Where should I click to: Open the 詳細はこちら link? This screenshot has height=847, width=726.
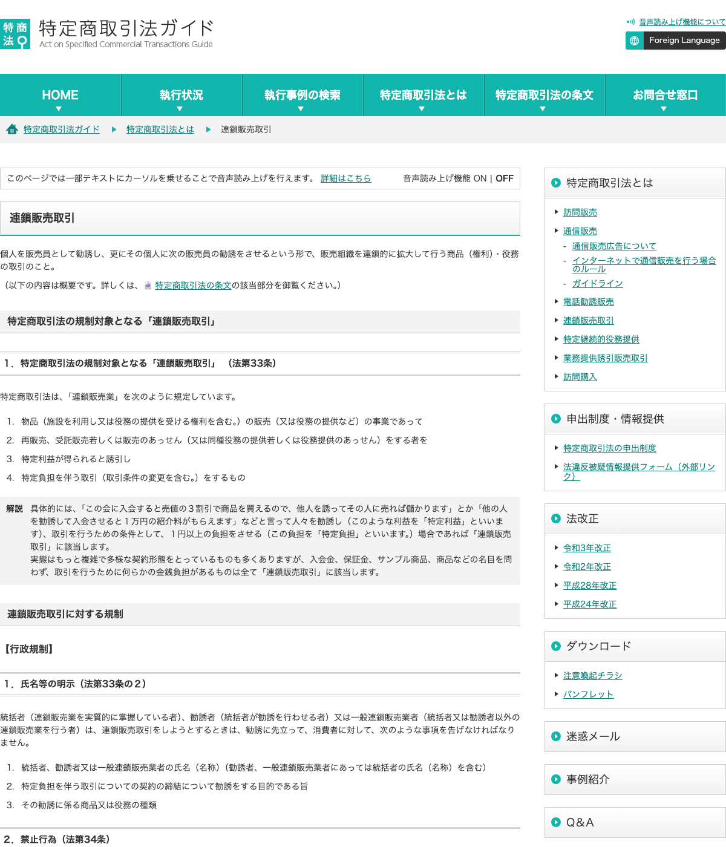[346, 178]
